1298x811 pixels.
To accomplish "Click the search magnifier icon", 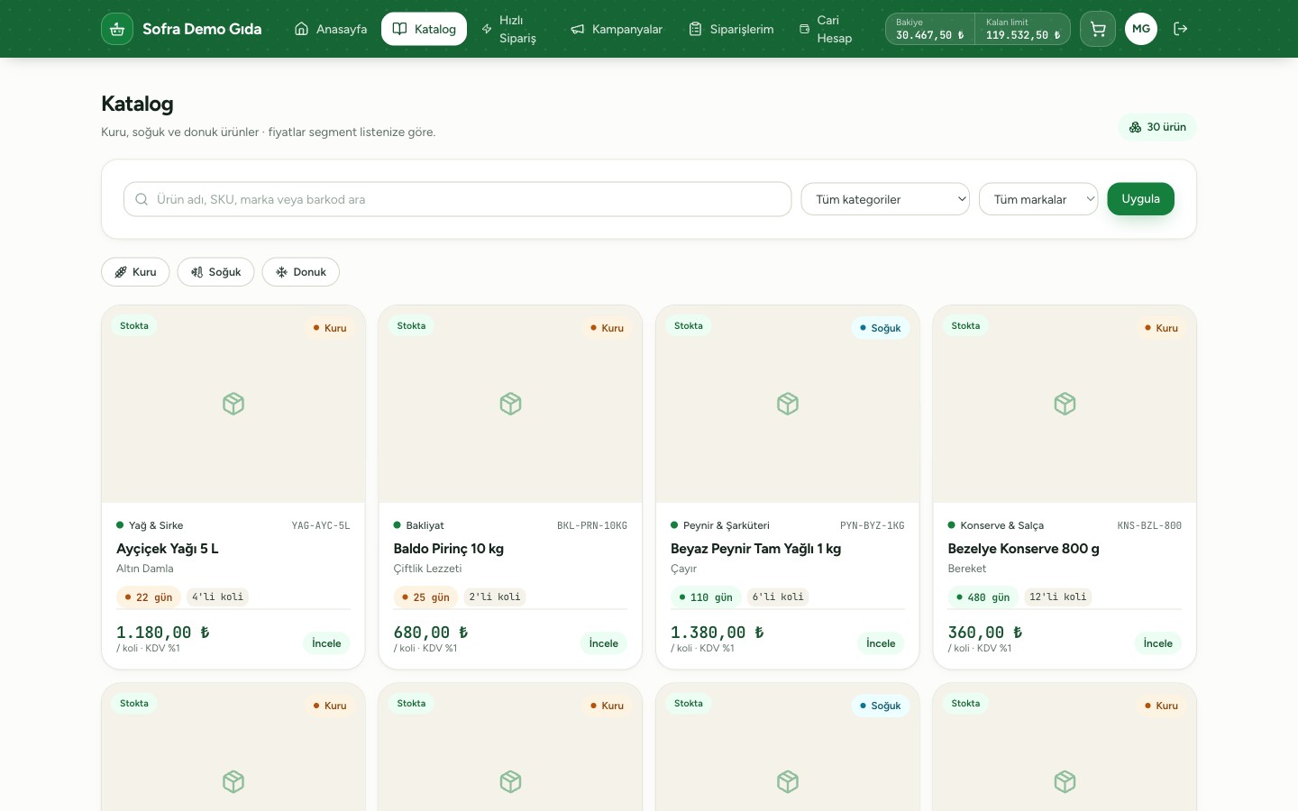I will [x=142, y=199].
